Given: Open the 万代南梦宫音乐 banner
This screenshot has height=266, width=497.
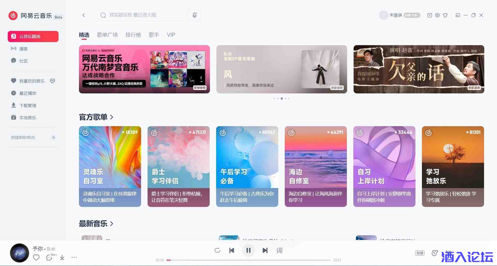Looking at the screenshot, I should (x=144, y=69).
